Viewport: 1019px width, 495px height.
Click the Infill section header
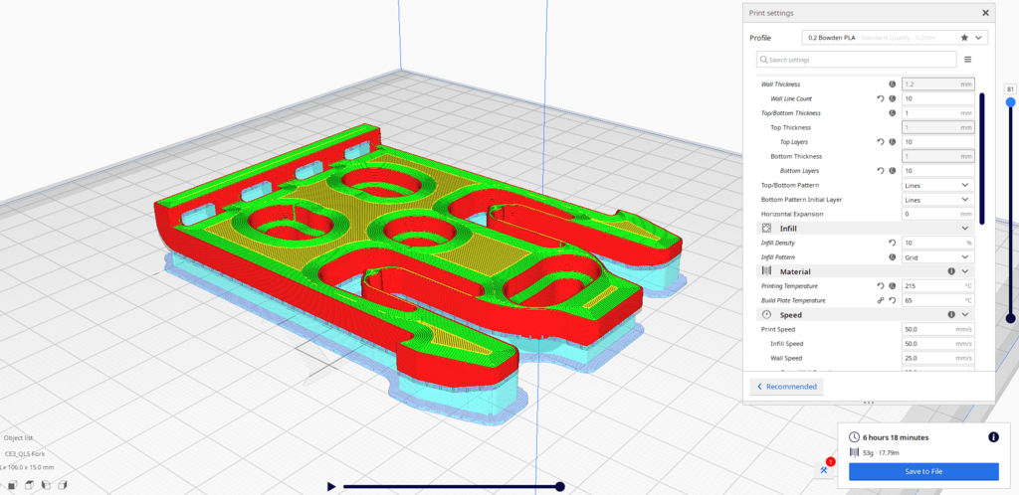coord(865,229)
